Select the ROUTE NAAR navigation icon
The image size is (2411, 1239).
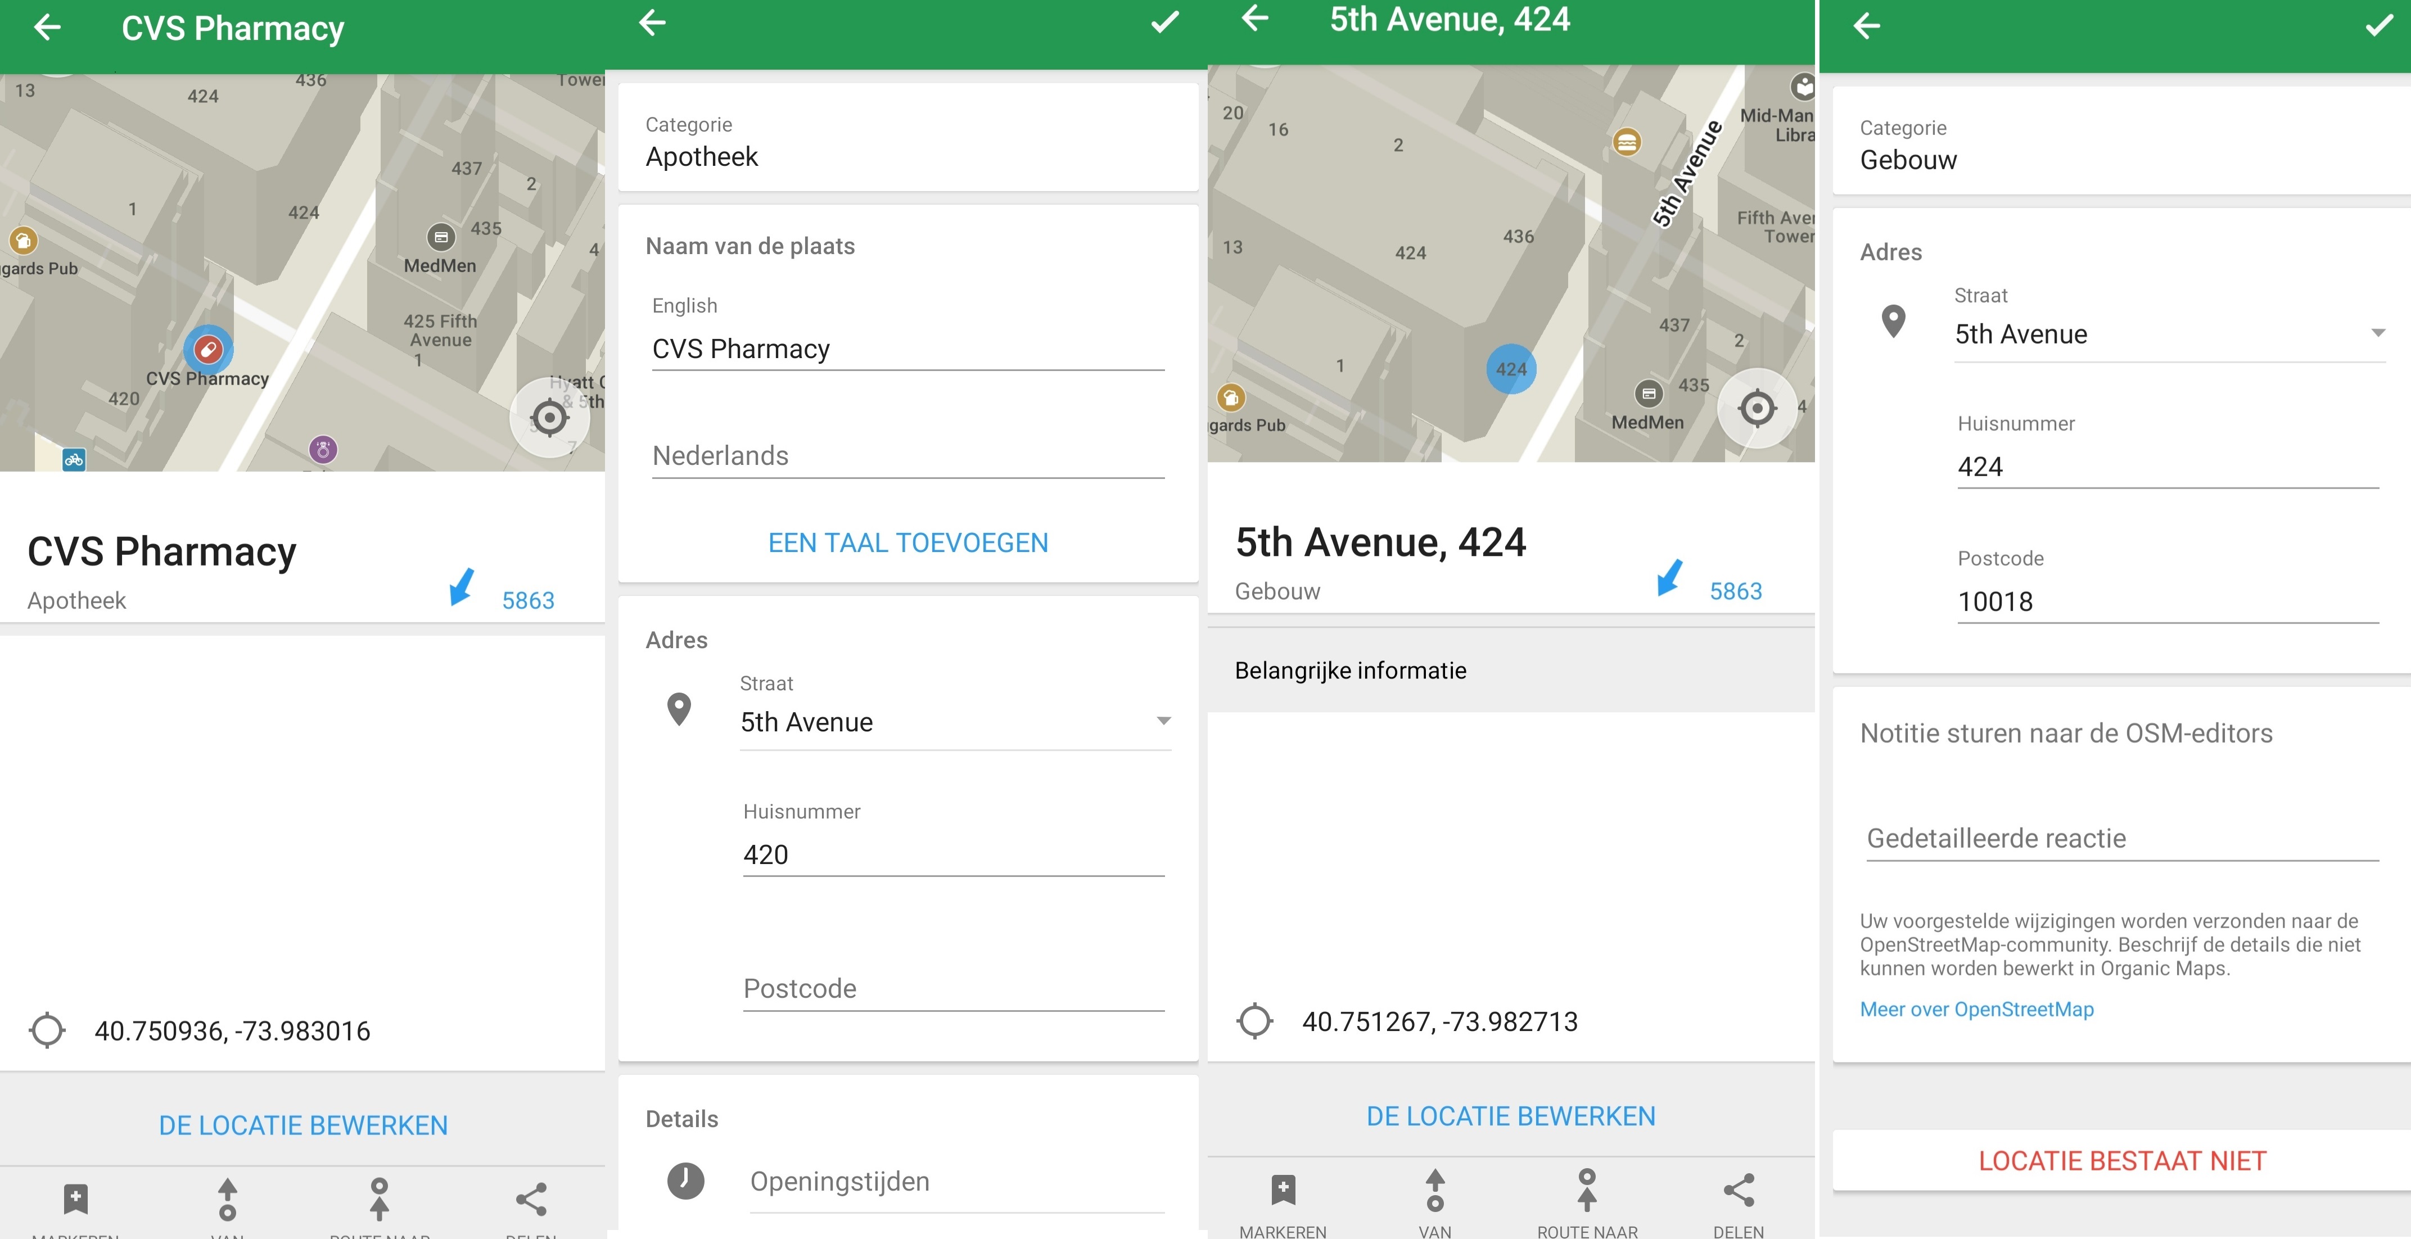pyautogui.click(x=380, y=1199)
